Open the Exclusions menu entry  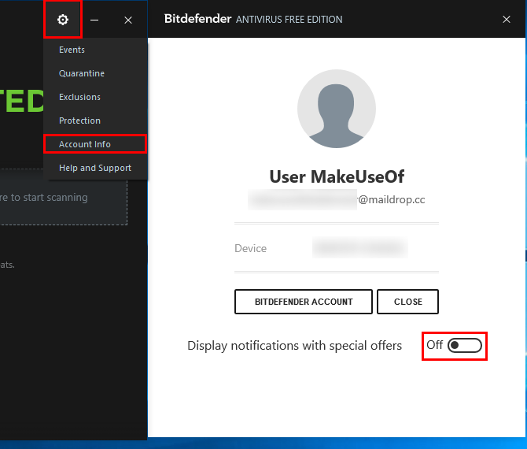click(x=79, y=97)
